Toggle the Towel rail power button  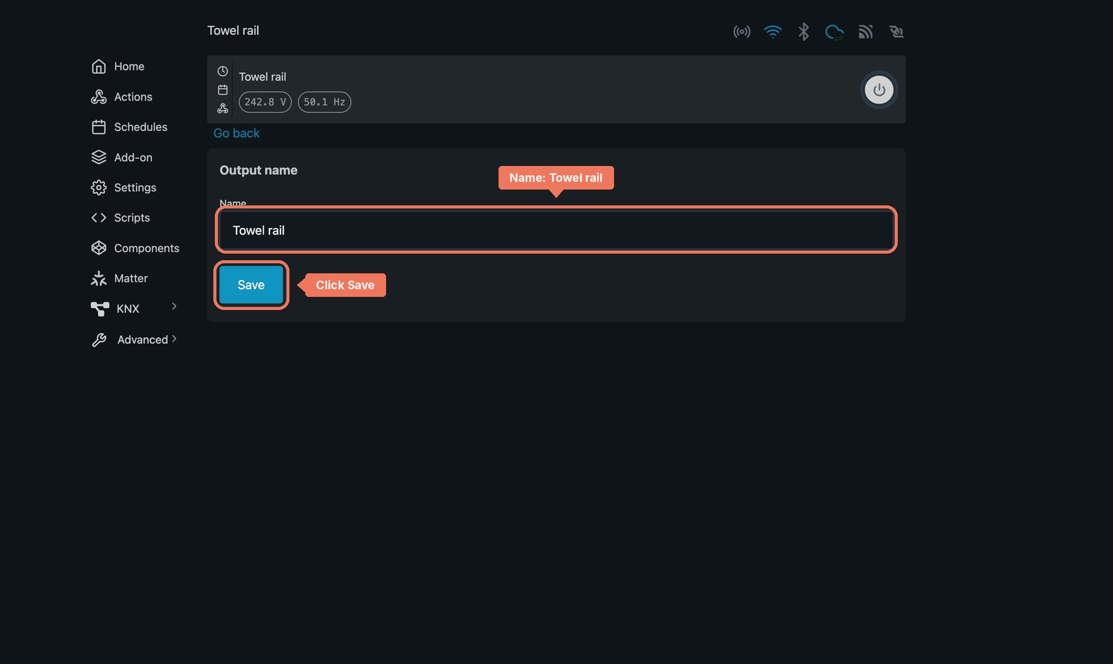[879, 90]
